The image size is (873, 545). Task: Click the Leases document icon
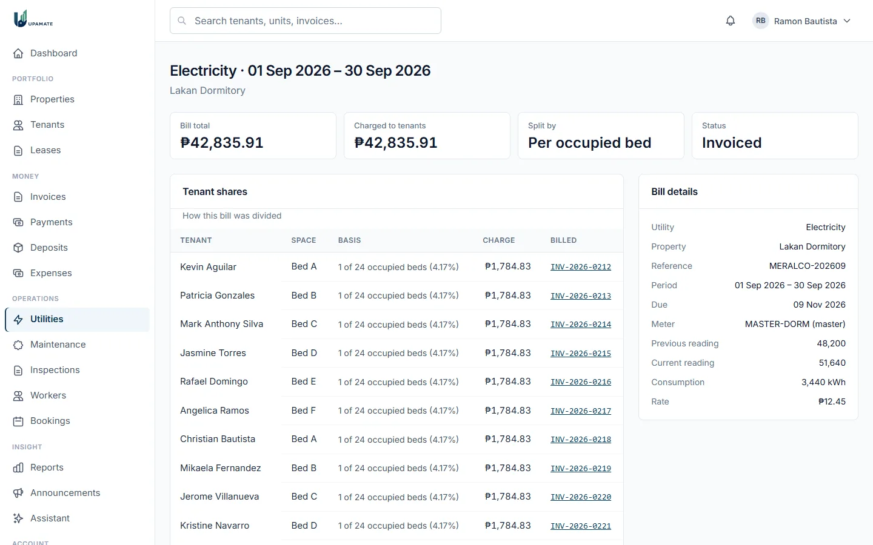[x=18, y=150]
